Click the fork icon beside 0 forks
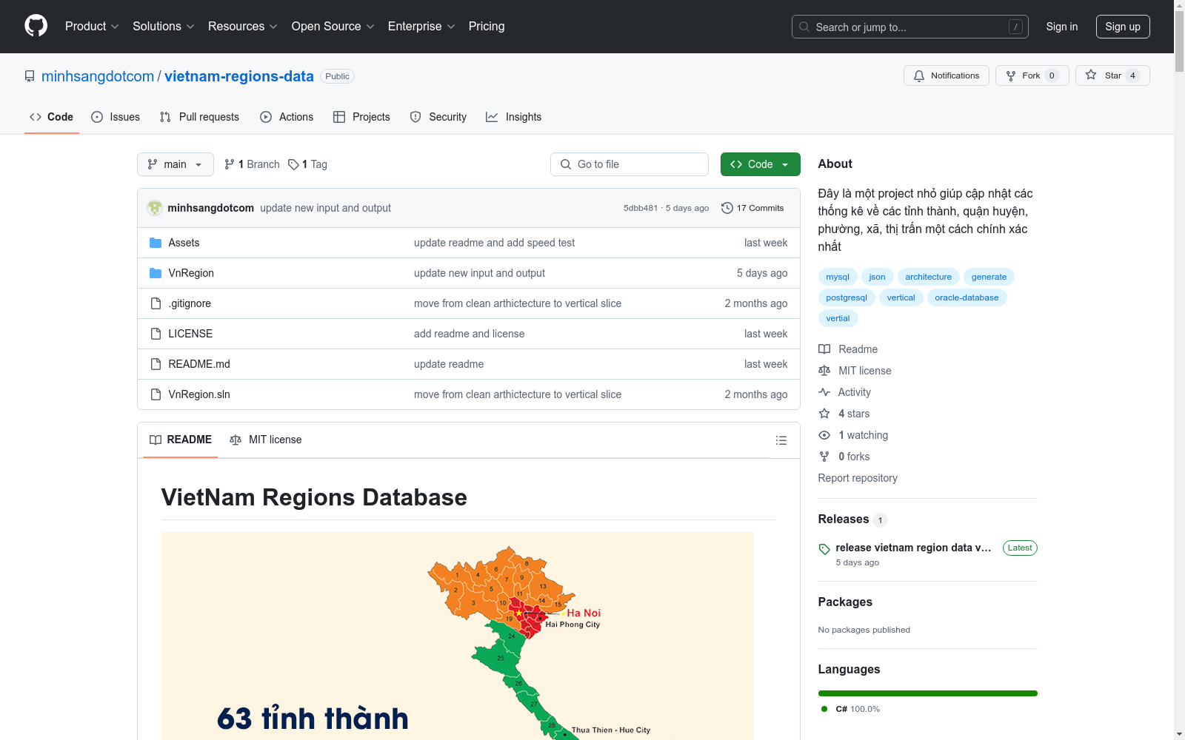Viewport: 1185px width, 740px height. coord(824,457)
